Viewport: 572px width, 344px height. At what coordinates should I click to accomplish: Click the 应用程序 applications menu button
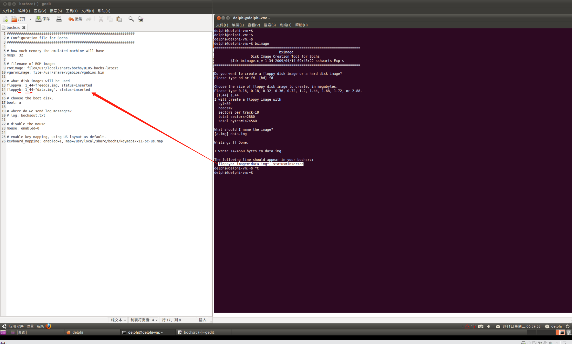[x=16, y=326]
